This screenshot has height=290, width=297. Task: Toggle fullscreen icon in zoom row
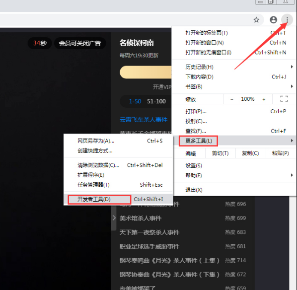[284, 99]
